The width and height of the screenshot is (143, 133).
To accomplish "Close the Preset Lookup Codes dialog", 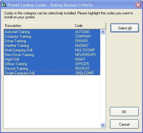I will [x=138, y=5].
